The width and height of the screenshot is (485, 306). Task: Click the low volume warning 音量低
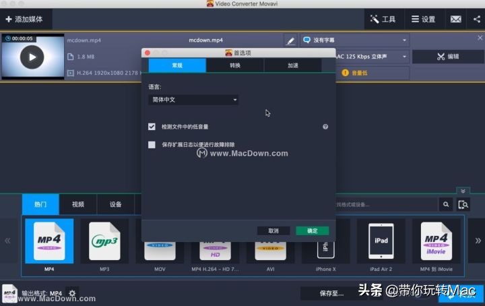coord(355,73)
